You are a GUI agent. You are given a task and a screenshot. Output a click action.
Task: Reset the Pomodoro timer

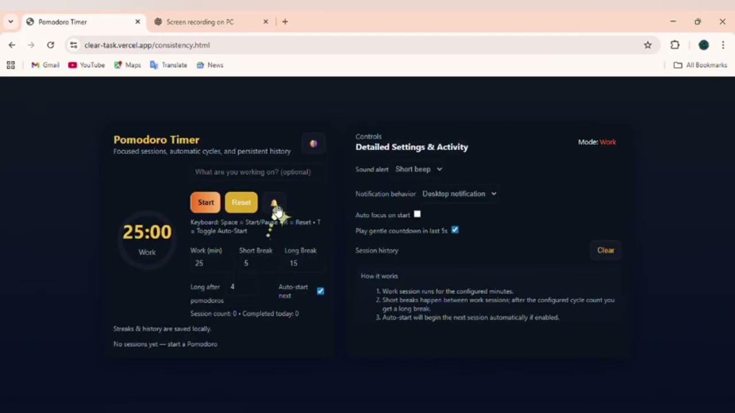click(x=241, y=202)
